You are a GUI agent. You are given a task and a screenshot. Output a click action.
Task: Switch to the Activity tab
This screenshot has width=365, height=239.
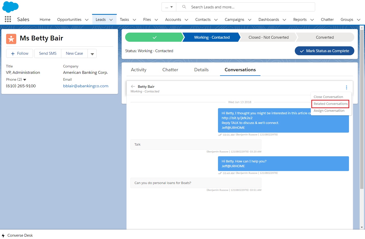coord(139,70)
